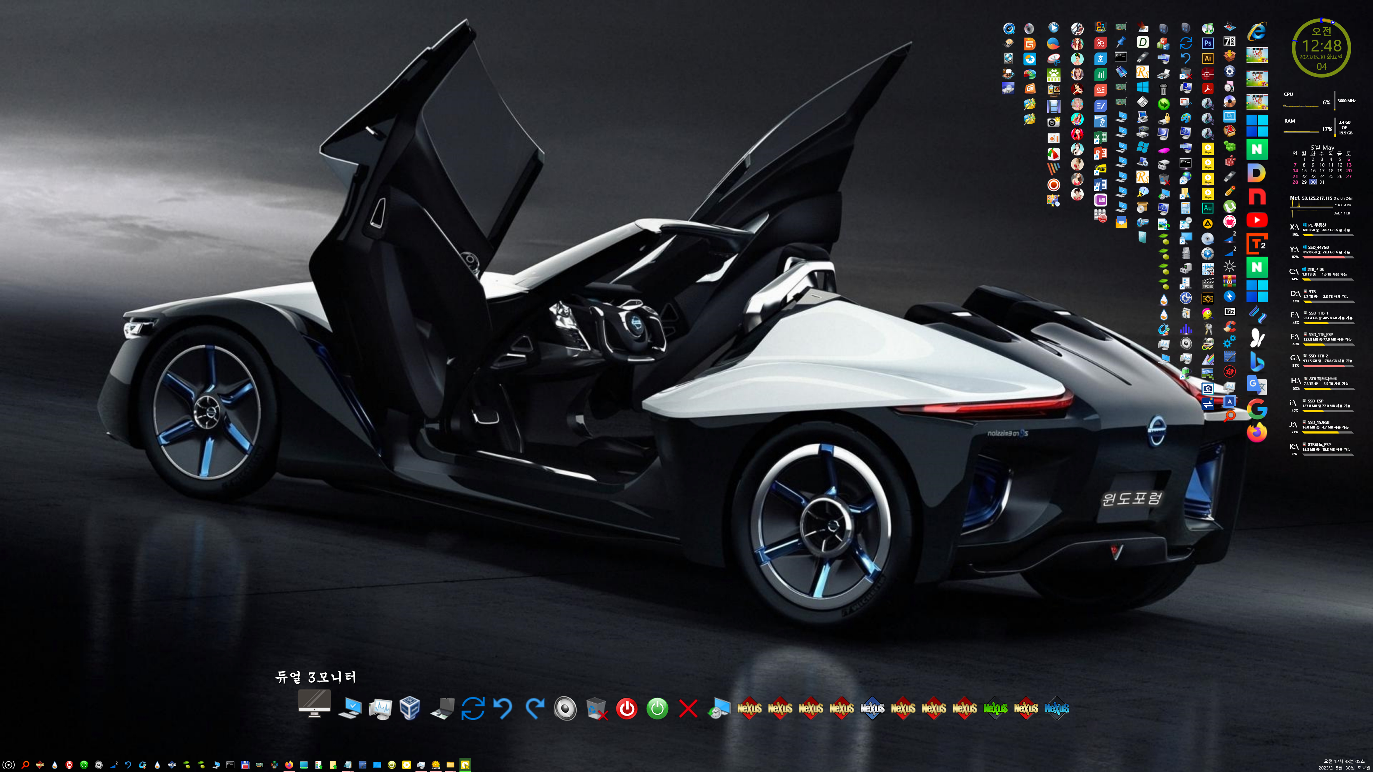Viewport: 1373px width, 772px height.
Task: Open the Bing shortcut icon
Action: click(1257, 362)
